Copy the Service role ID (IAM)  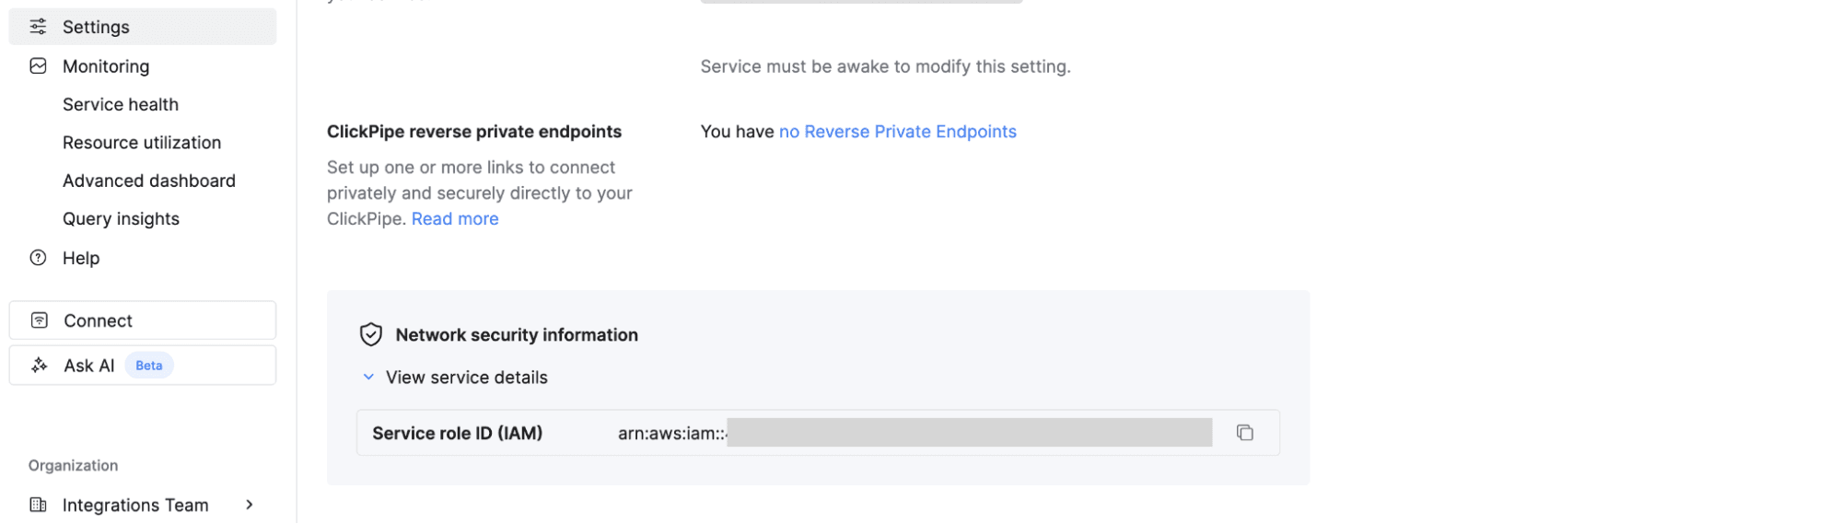pyautogui.click(x=1244, y=433)
